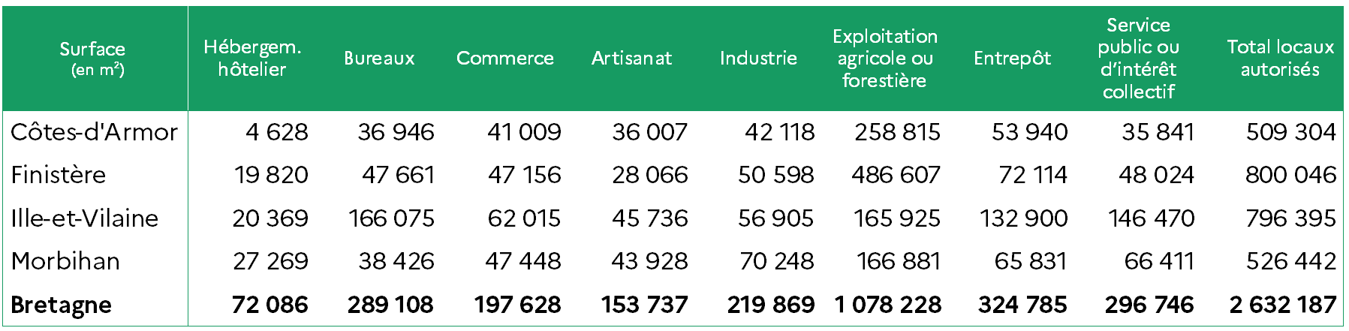
Task: Select the 4 628 Côtes-d'Armor hôtelier value
Action: [277, 132]
